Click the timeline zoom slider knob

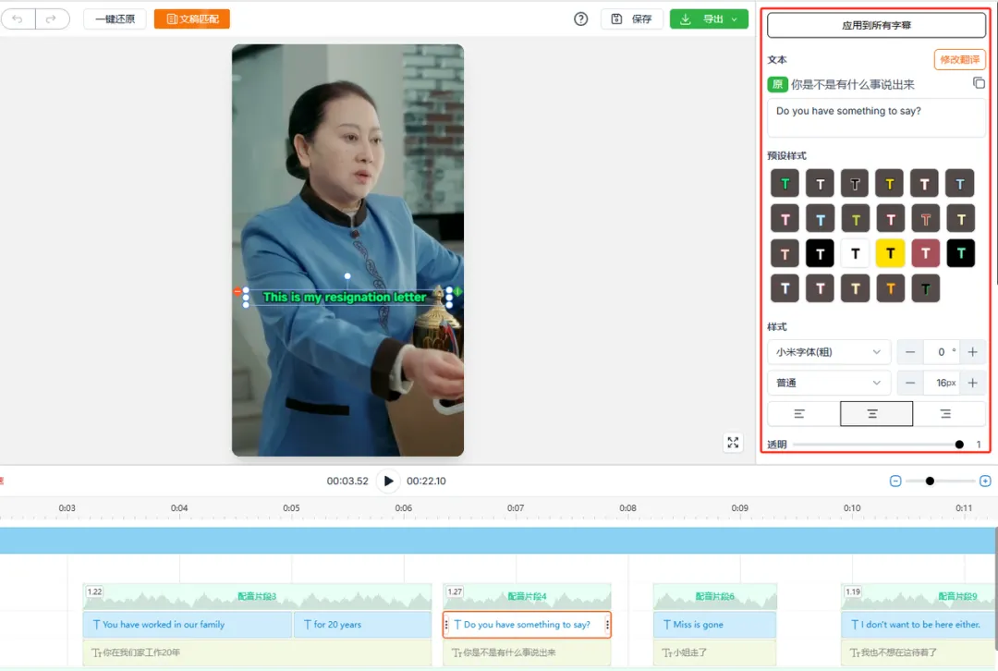click(930, 482)
